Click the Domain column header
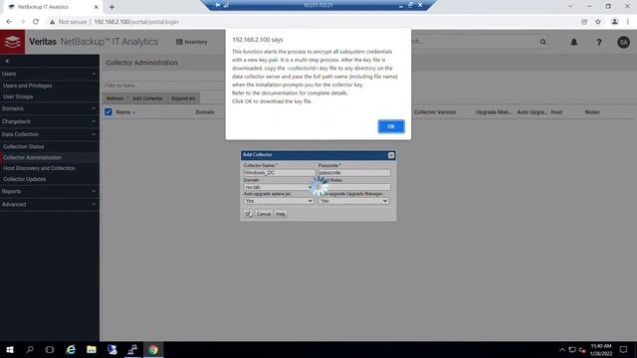Viewport: 637px width, 358px height. (x=205, y=112)
